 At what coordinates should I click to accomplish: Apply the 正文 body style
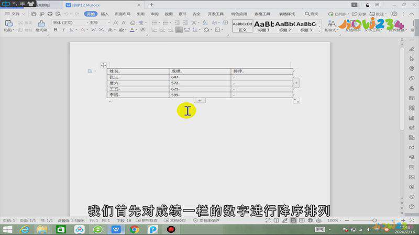pos(242,26)
